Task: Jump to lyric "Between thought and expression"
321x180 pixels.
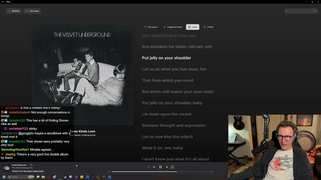Action: 174,125
